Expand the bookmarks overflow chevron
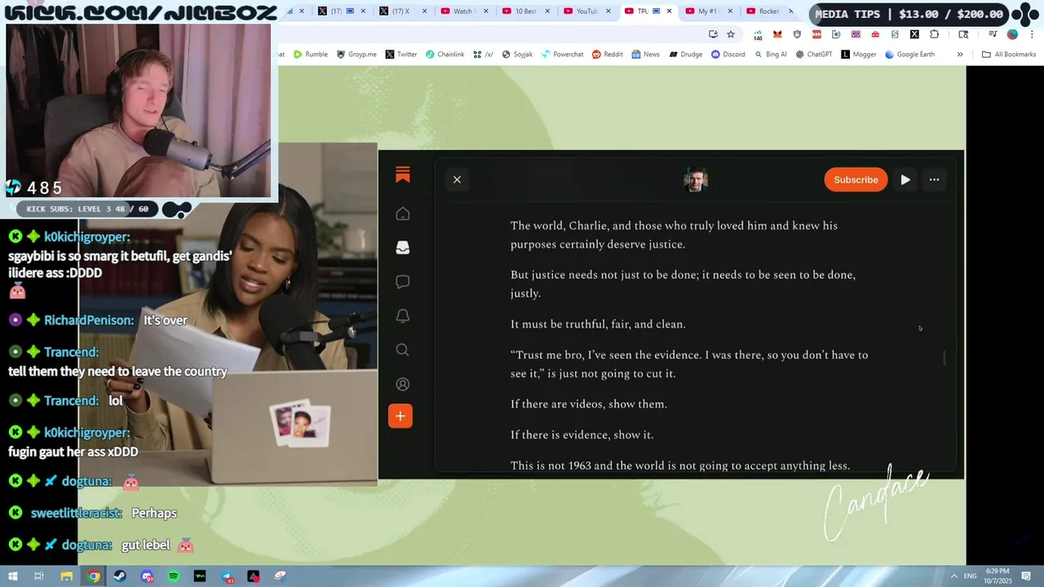Viewport: 1044px width, 587px height. point(960,55)
